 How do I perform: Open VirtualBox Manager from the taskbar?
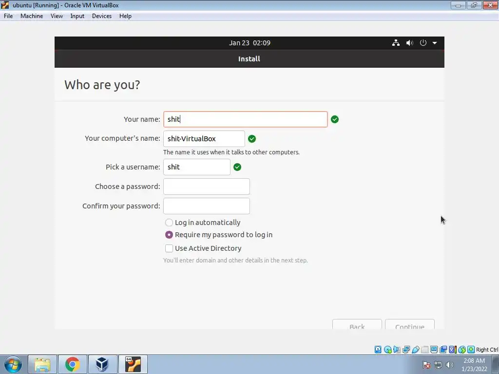coord(102,364)
